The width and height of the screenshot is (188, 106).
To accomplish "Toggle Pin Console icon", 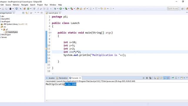I will point(172,78).
